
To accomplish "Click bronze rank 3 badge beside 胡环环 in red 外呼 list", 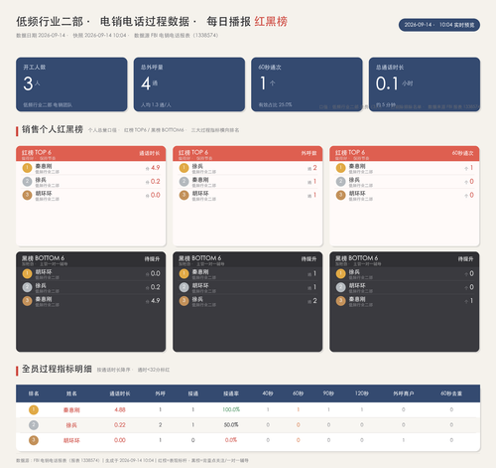I will (x=184, y=195).
